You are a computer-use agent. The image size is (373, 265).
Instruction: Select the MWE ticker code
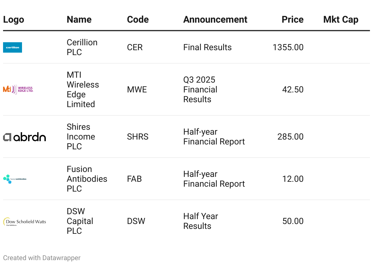coord(137,90)
